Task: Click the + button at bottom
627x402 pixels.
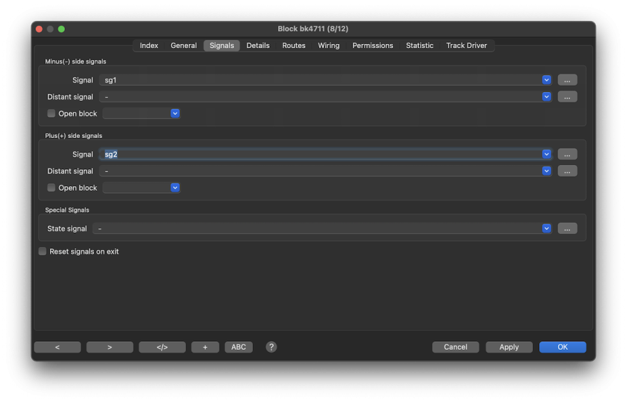Action: tap(205, 347)
